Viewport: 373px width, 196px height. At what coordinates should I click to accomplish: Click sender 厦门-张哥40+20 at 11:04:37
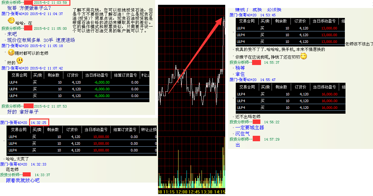click(15, 14)
